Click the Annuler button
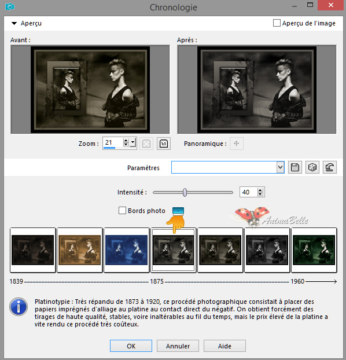 click(178, 346)
